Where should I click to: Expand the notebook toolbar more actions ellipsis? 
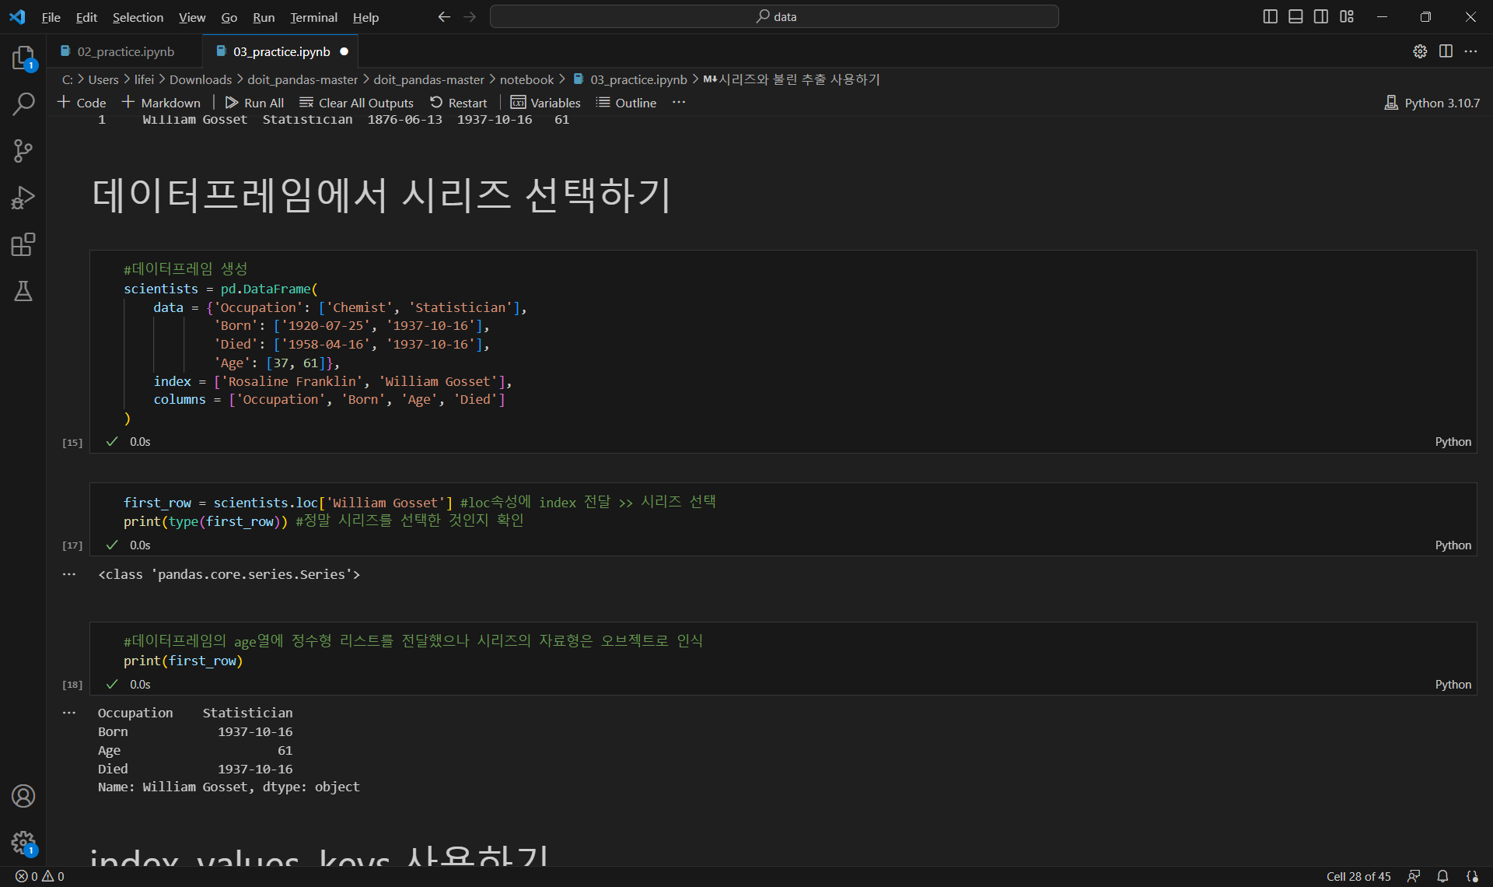pyautogui.click(x=679, y=103)
